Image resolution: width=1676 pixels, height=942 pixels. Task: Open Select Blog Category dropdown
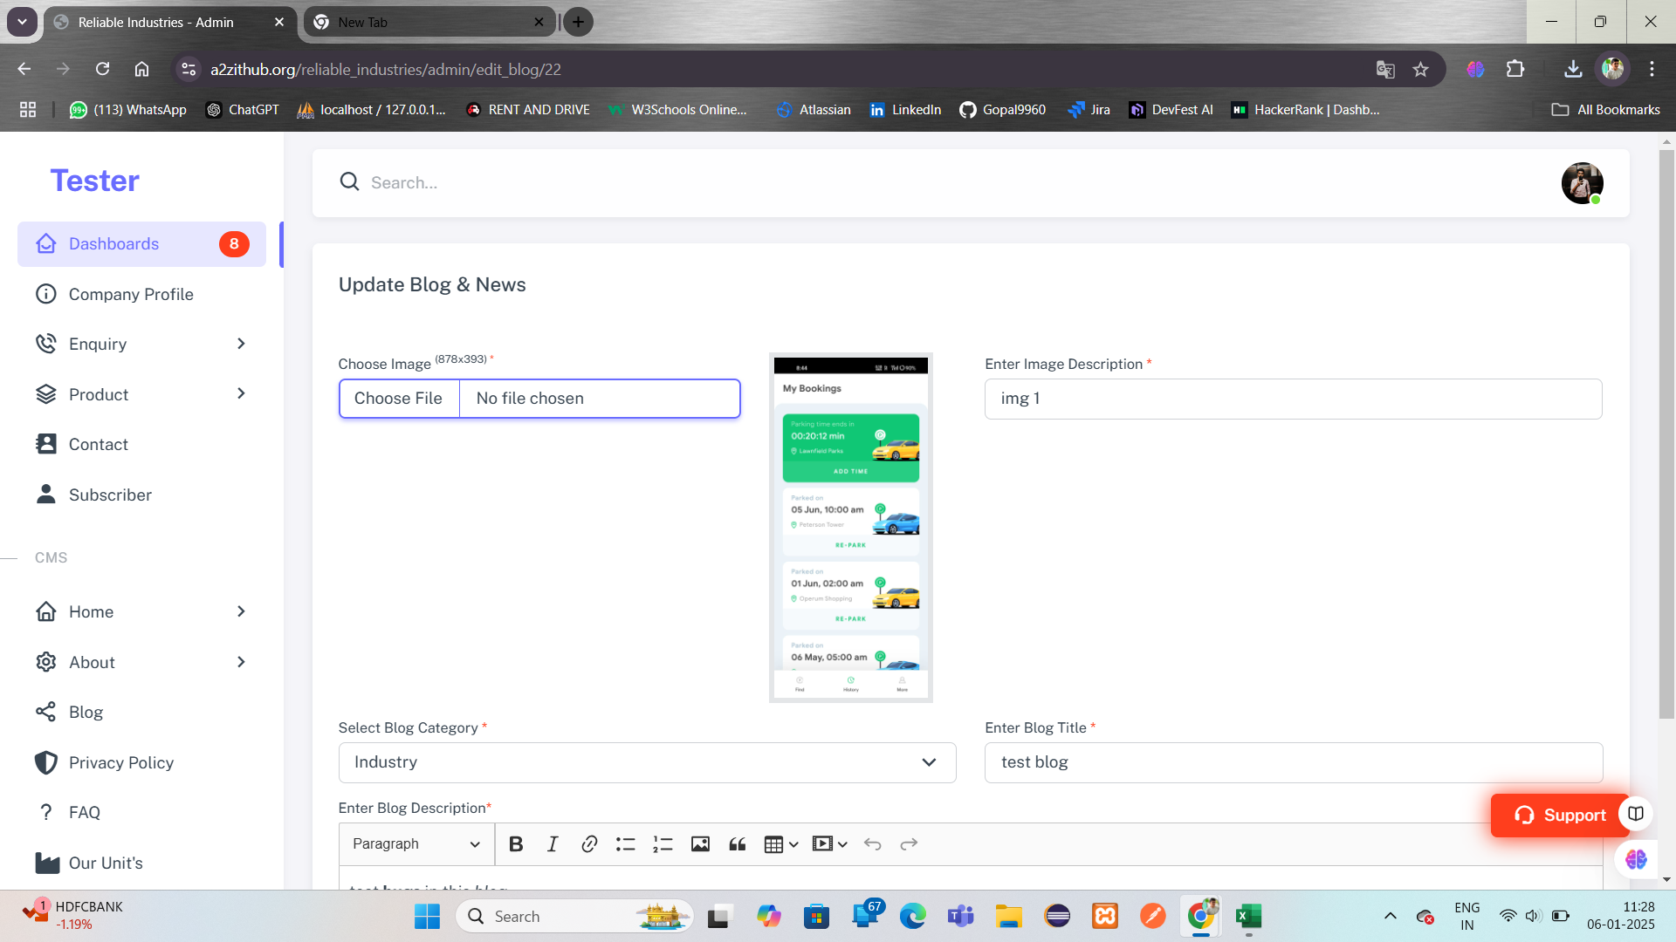[647, 762]
